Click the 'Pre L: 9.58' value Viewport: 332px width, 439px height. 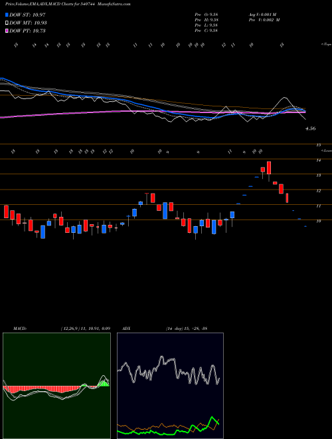tap(207, 25)
